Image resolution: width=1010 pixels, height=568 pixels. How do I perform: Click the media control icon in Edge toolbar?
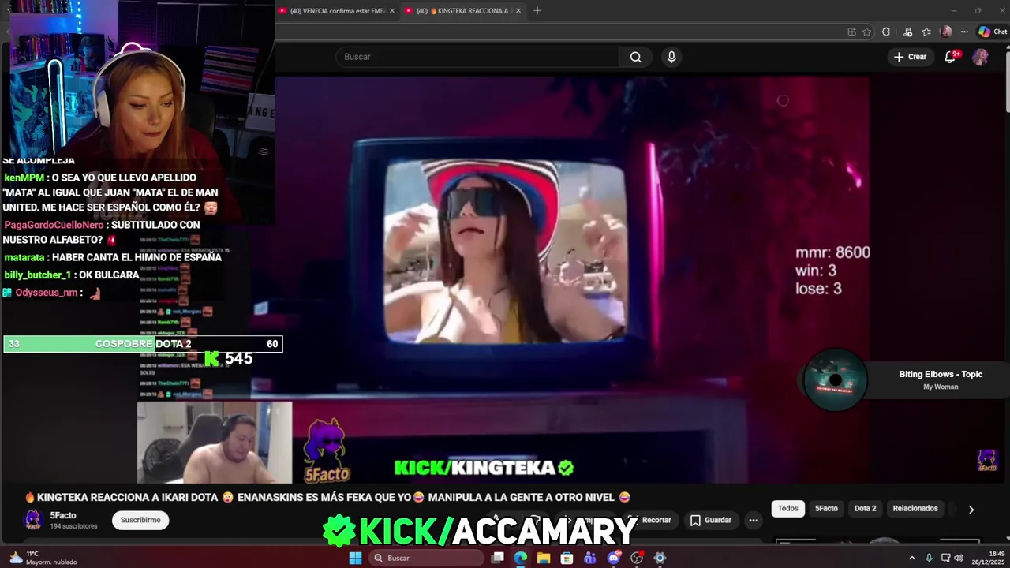[x=907, y=32]
